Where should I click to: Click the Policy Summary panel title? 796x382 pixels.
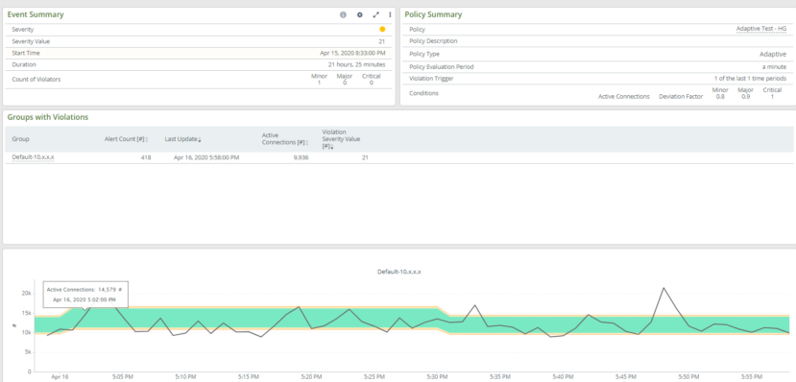433,14
